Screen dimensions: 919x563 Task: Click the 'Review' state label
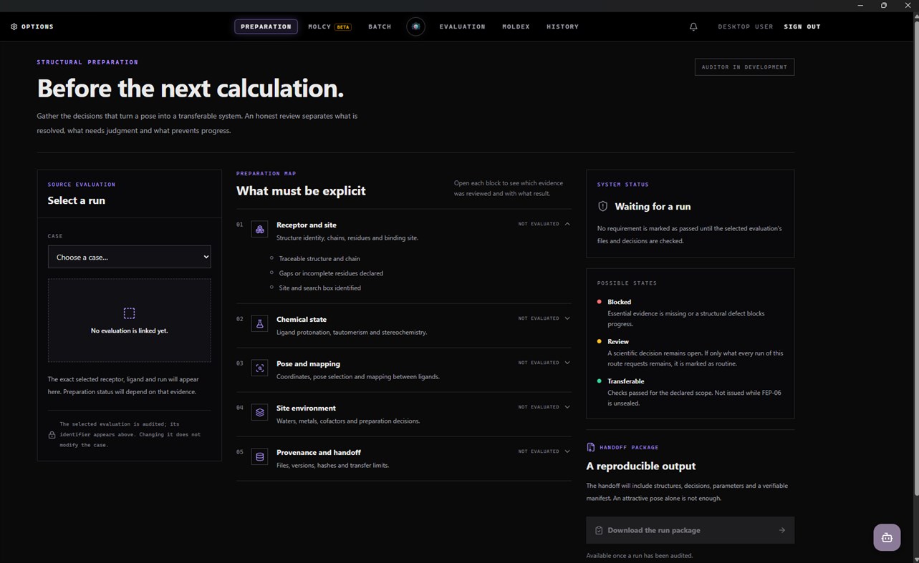(617, 341)
